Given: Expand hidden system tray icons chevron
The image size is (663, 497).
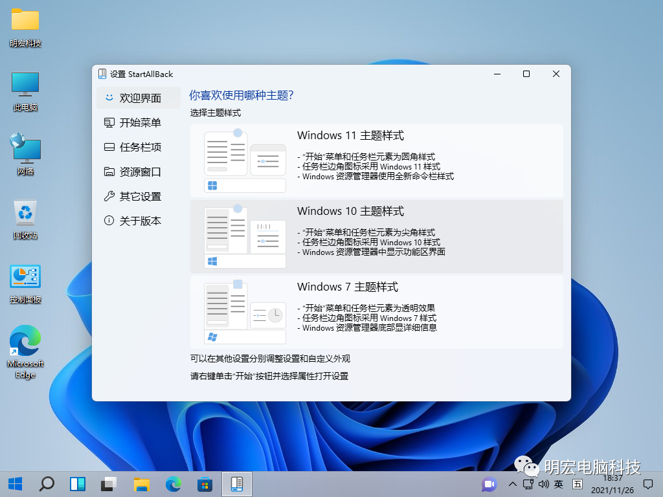Looking at the screenshot, I should point(513,484).
